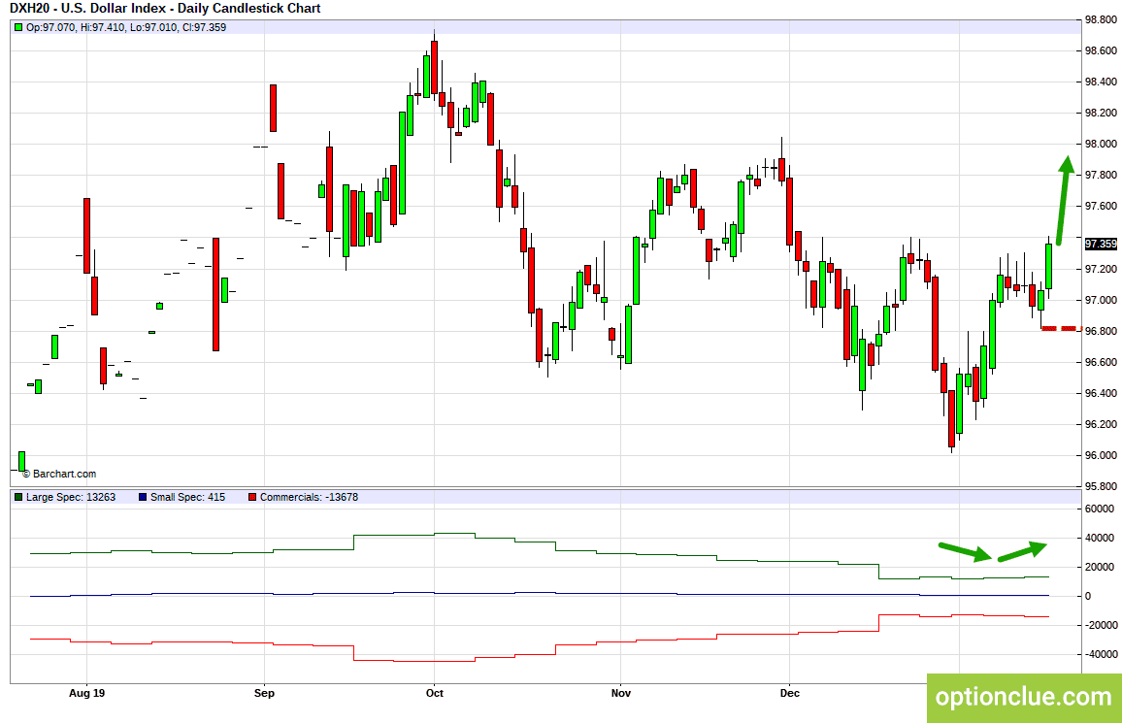Screen dimensions: 1122x723
Task: Click the 97.200 price axis label
Action: click(1101, 269)
